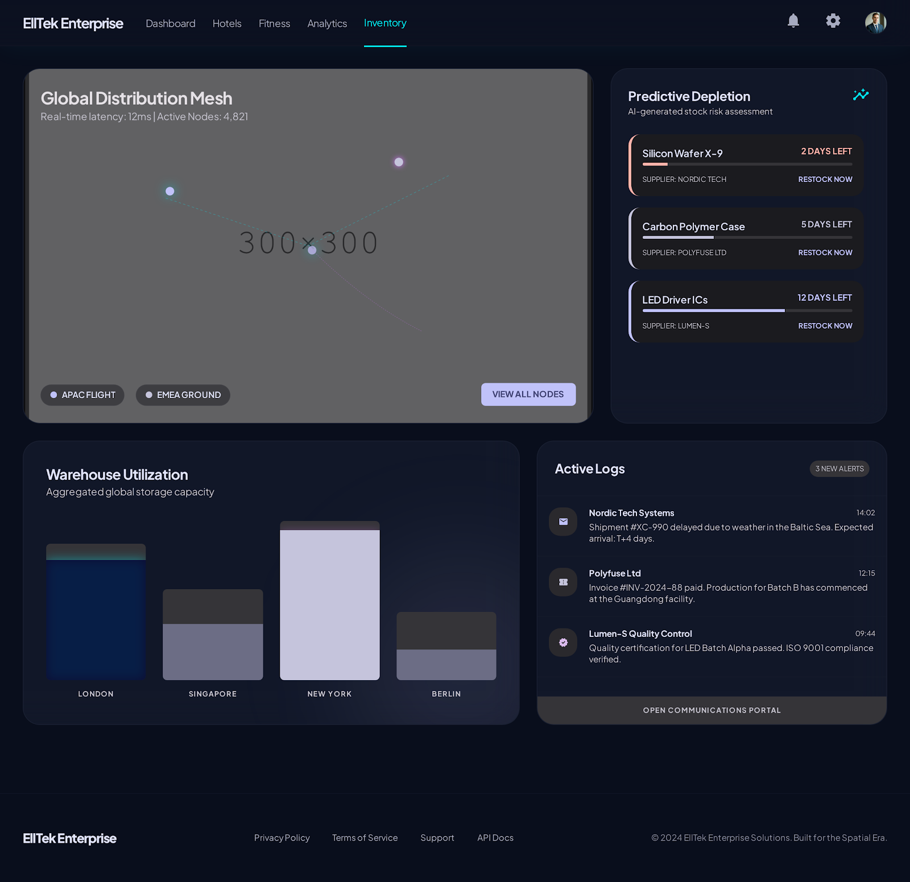Toggle the EMEA GROUND filter chip
This screenshot has width=910, height=882.
click(183, 395)
